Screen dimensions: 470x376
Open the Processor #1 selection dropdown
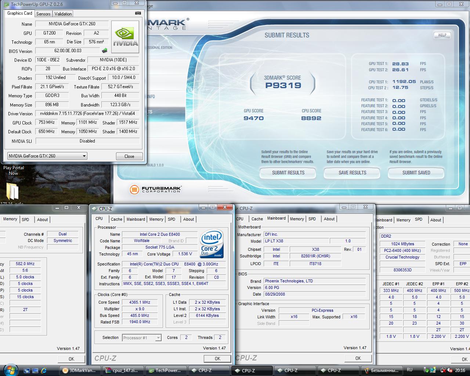point(142,338)
